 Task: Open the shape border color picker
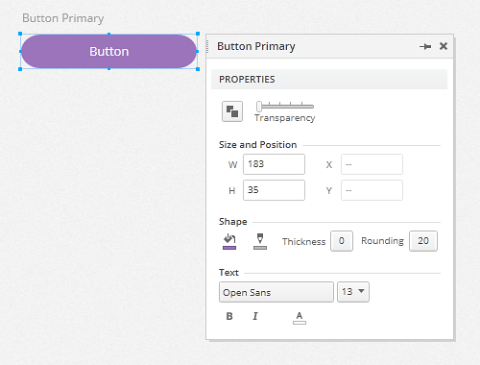point(260,241)
